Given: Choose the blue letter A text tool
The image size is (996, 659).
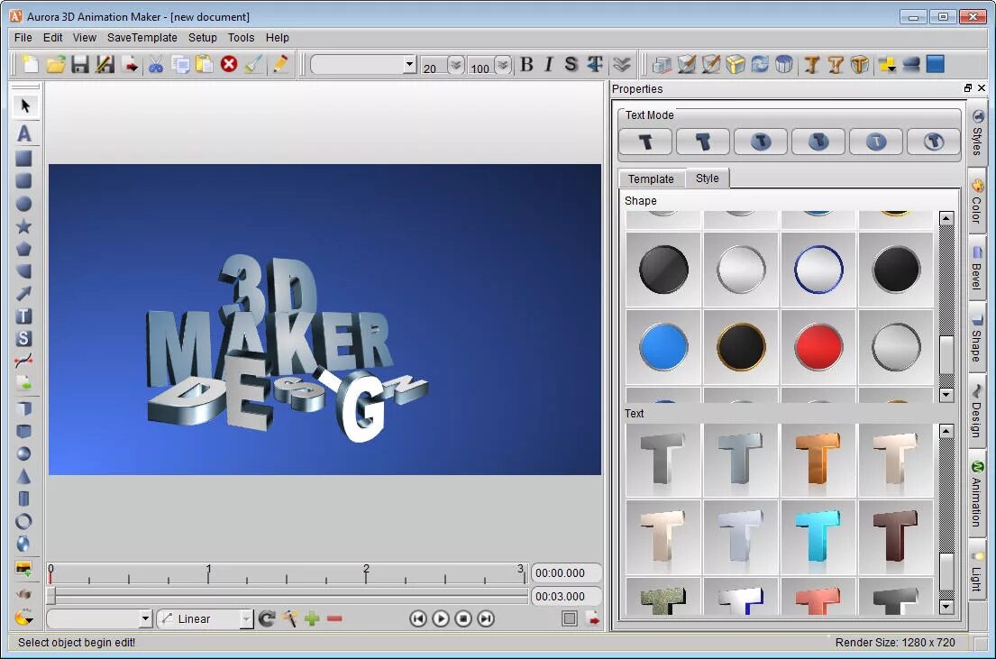Looking at the screenshot, I should pyautogui.click(x=25, y=133).
